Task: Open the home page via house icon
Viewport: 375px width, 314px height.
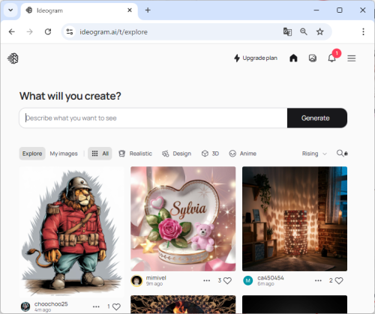Action: pyautogui.click(x=293, y=58)
